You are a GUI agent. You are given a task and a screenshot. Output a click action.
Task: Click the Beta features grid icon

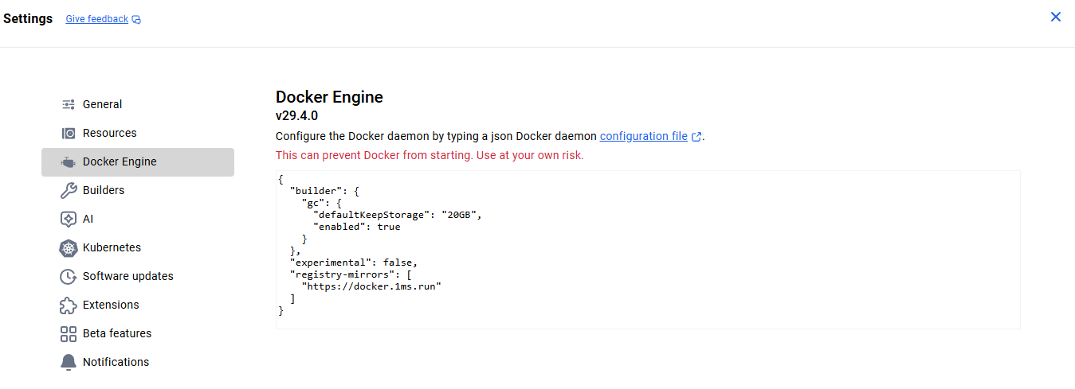69,334
